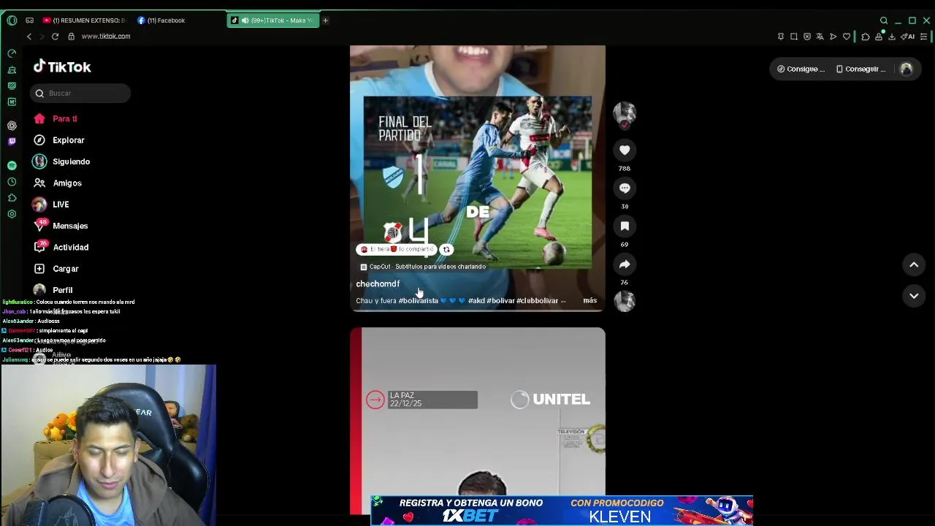Click the repost icon on the video
Screen dimensions: 935x526
446,249
